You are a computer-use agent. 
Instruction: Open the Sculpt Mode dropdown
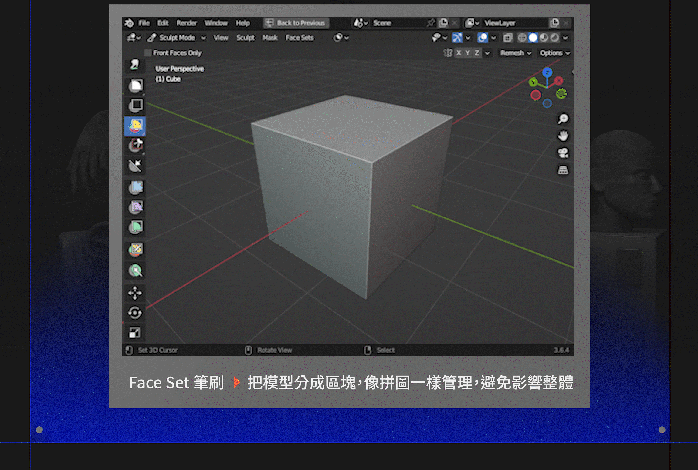[x=177, y=38]
